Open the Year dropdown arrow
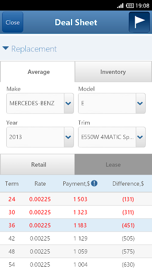This screenshot has width=152, height=270. pyautogui.click(x=68, y=137)
